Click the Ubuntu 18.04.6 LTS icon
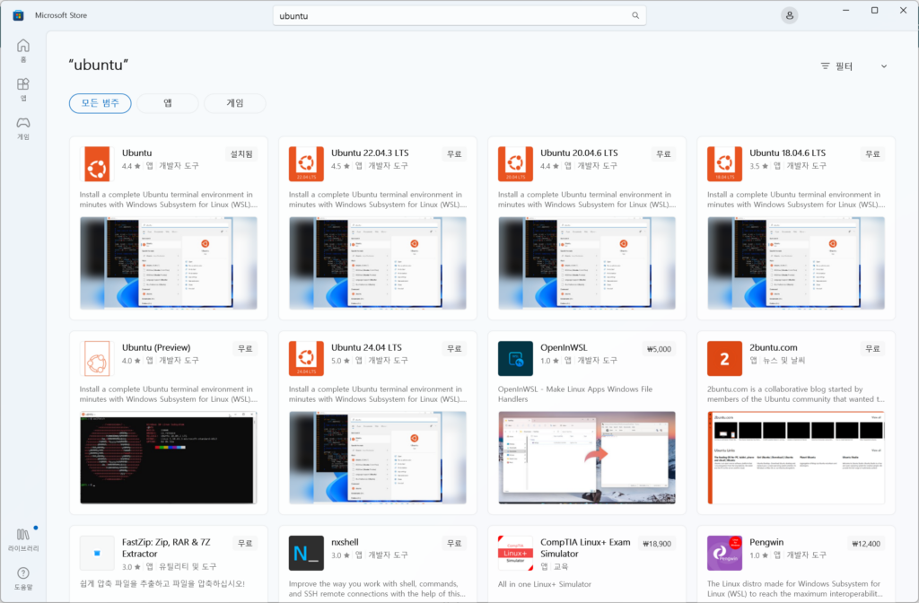 click(724, 163)
